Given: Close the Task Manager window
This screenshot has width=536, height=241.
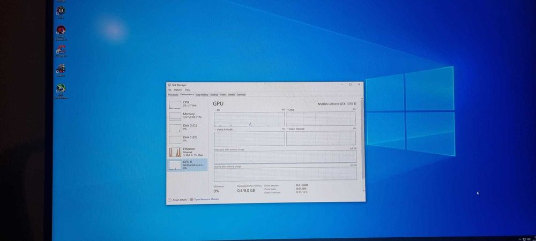Looking at the screenshot, I should pyautogui.click(x=359, y=84).
